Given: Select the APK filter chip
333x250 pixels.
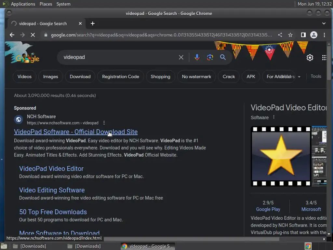Looking at the screenshot, I should (x=251, y=76).
